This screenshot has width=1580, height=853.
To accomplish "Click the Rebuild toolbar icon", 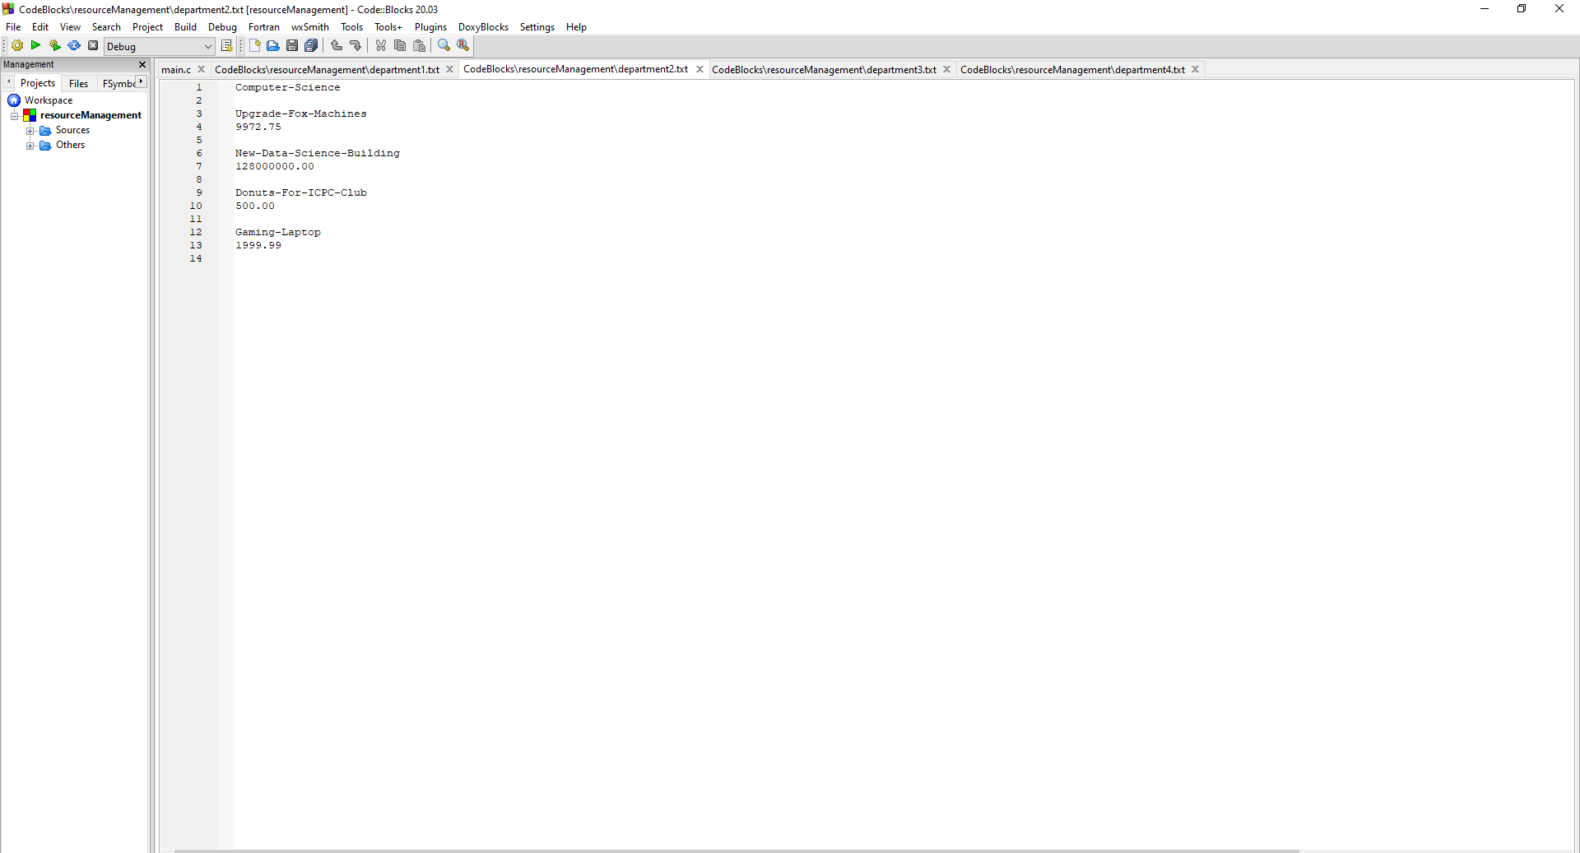I will [74, 45].
